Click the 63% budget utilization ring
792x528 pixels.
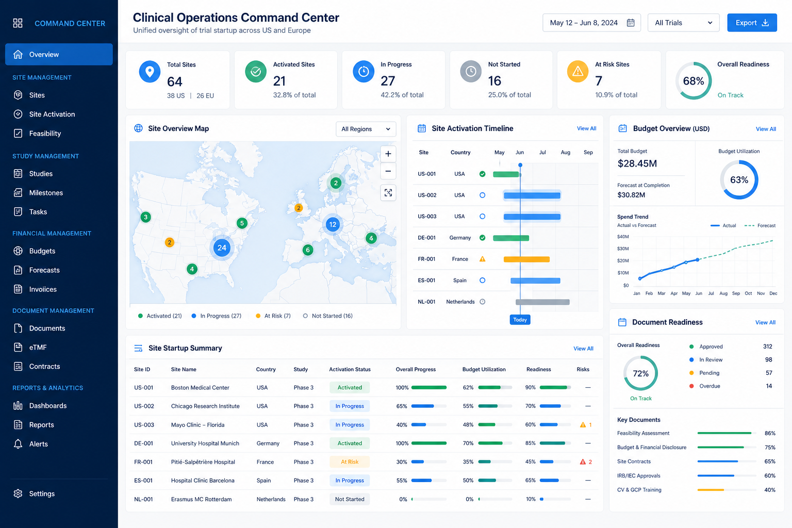[739, 180]
